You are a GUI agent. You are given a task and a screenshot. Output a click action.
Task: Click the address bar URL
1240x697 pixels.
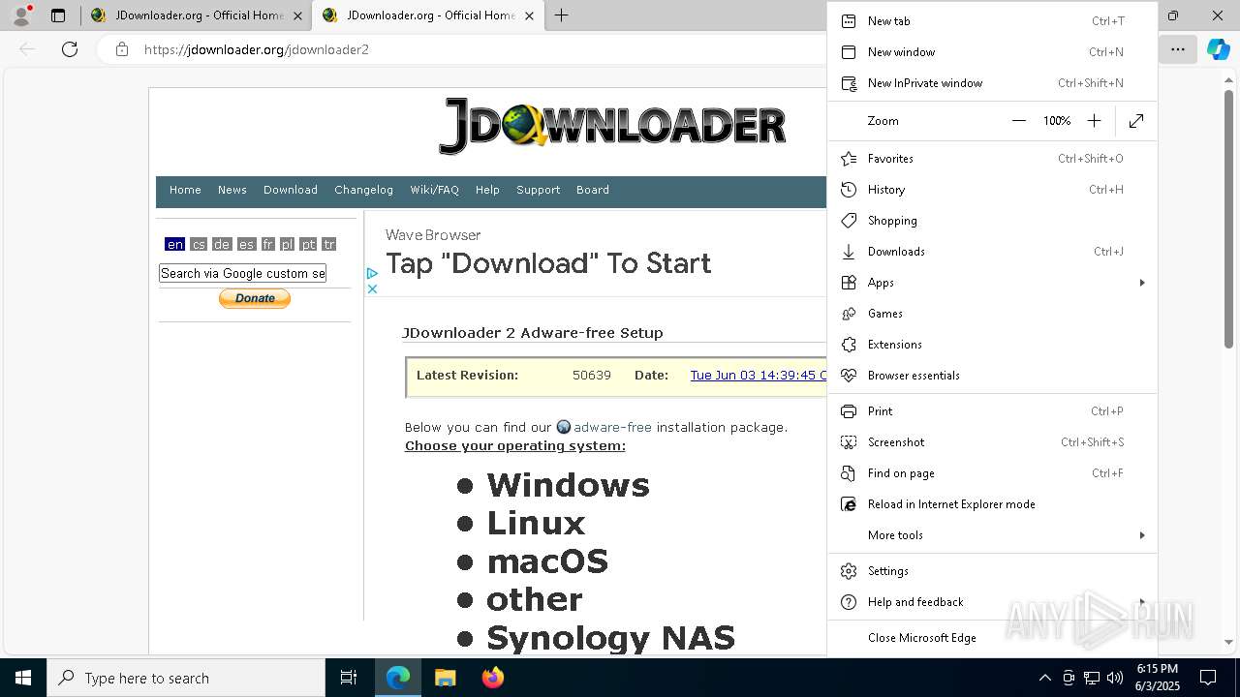click(x=257, y=49)
